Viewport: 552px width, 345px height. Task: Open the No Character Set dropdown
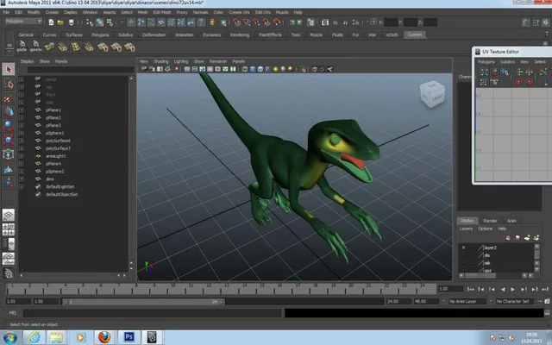click(515, 301)
